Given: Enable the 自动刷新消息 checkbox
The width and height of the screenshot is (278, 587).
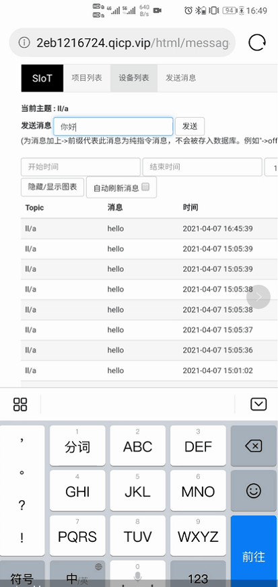Looking at the screenshot, I should click(145, 187).
